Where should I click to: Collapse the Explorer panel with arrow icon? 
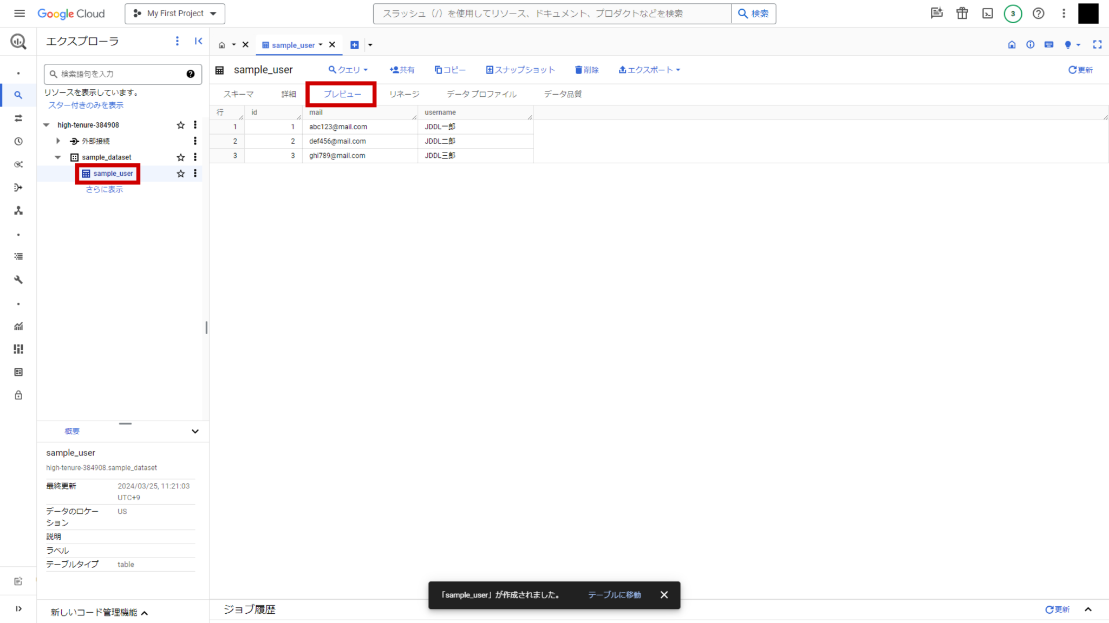pyautogui.click(x=198, y=41)
